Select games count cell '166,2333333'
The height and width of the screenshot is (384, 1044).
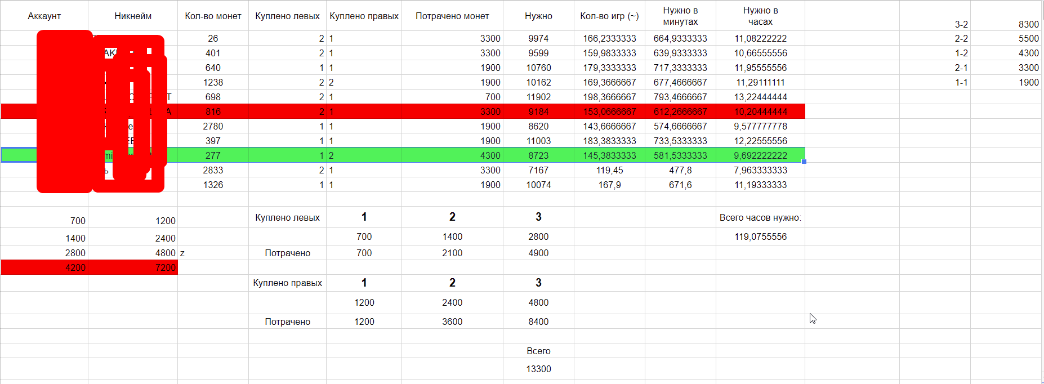pyautogui.click(x=609, y=38)
